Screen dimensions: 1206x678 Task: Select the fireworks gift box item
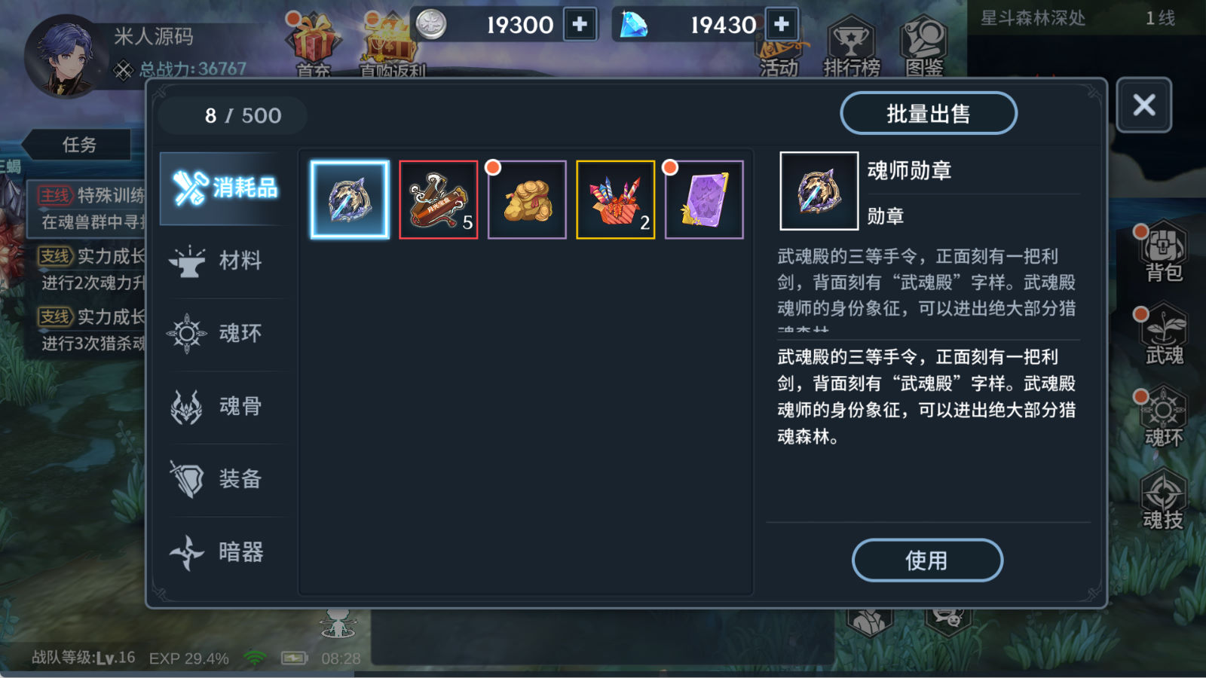pos(616,200)
